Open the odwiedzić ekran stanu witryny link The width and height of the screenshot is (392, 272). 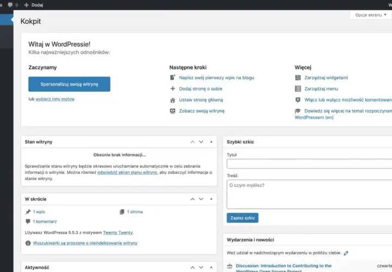tap(127, 172)
